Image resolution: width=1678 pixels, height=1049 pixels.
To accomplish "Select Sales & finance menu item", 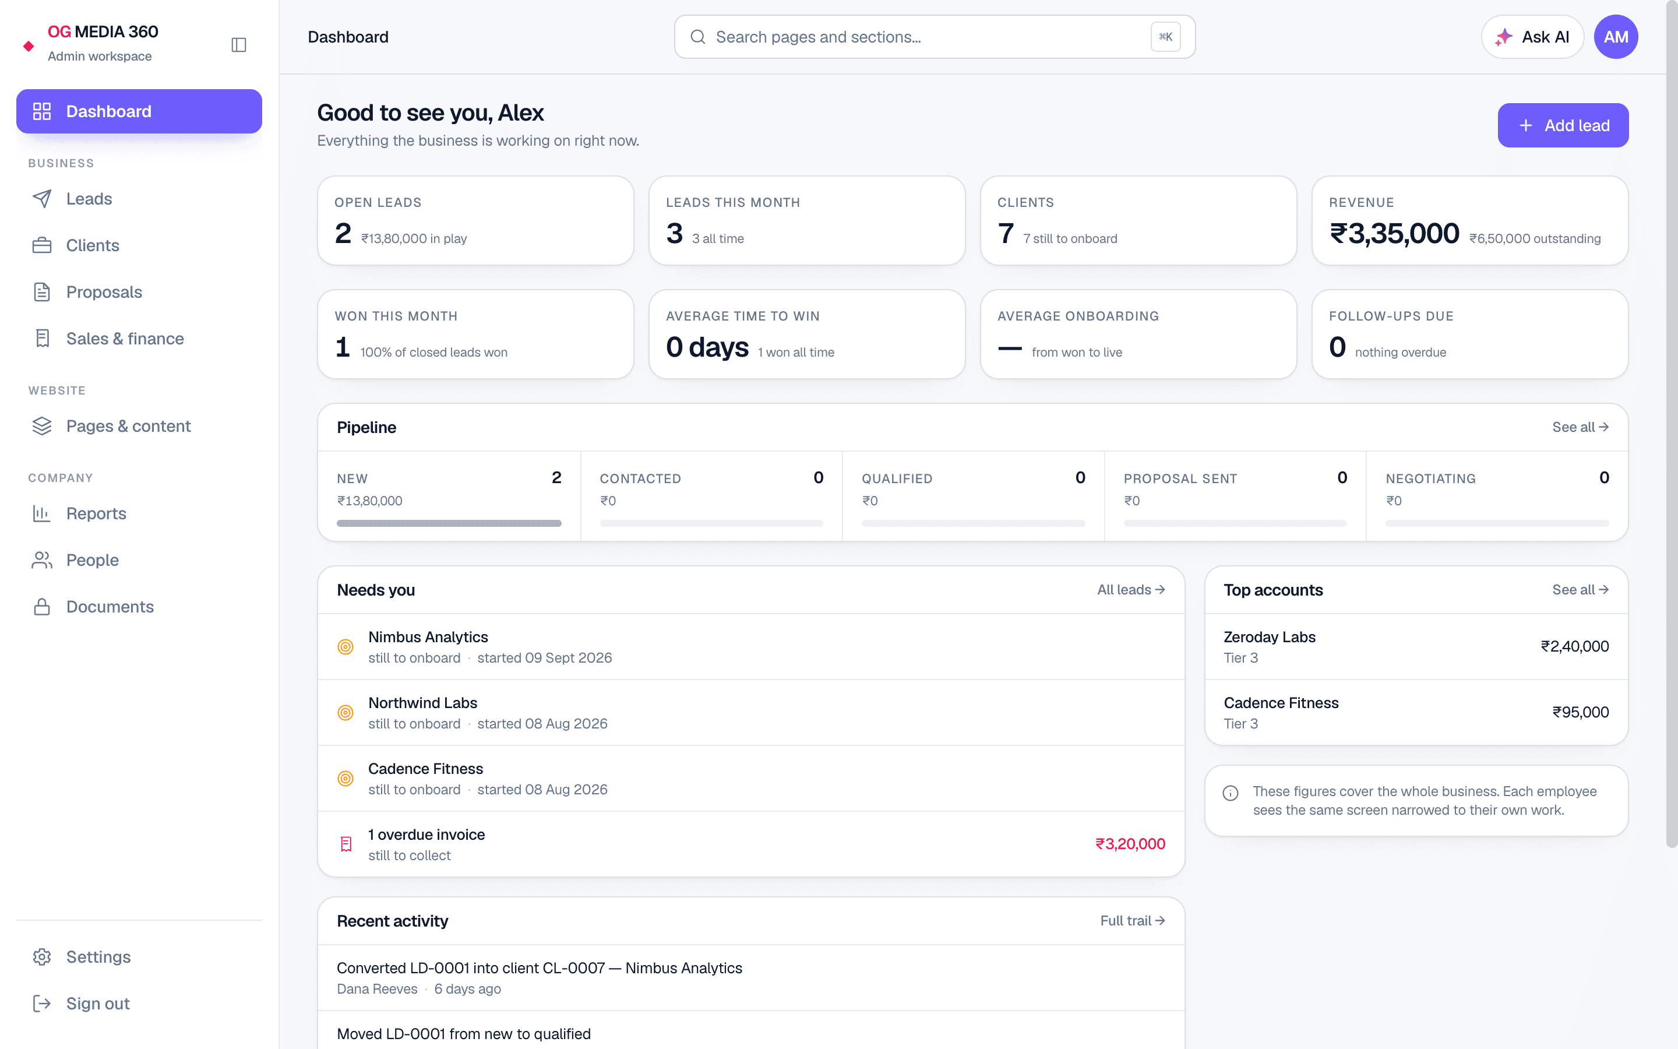I will [139, 339].
